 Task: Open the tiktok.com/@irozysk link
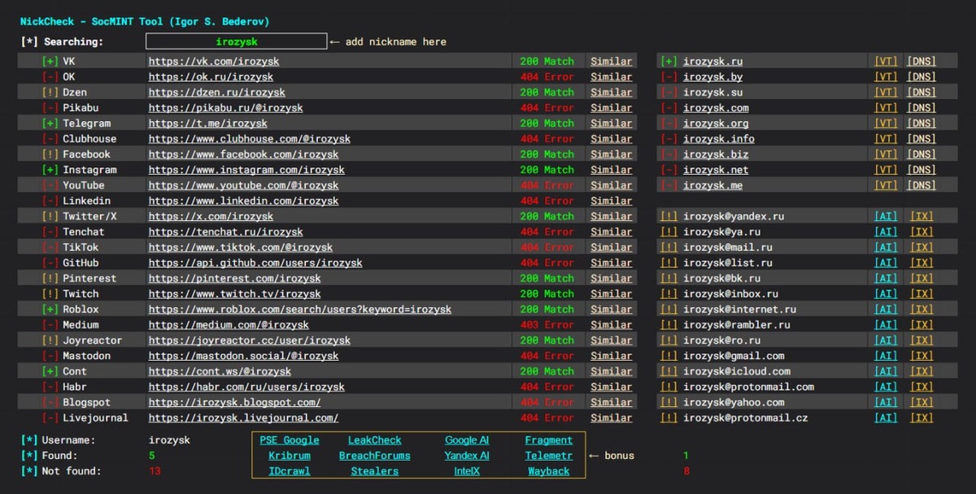[x=241, y=247]
